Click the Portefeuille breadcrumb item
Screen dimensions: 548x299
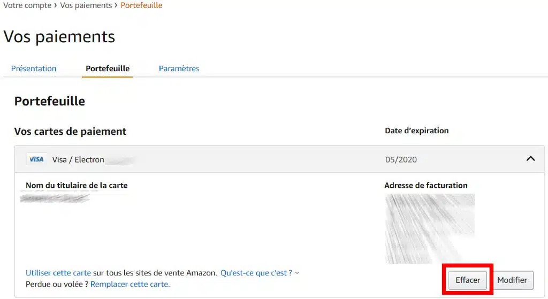[141, 5]
